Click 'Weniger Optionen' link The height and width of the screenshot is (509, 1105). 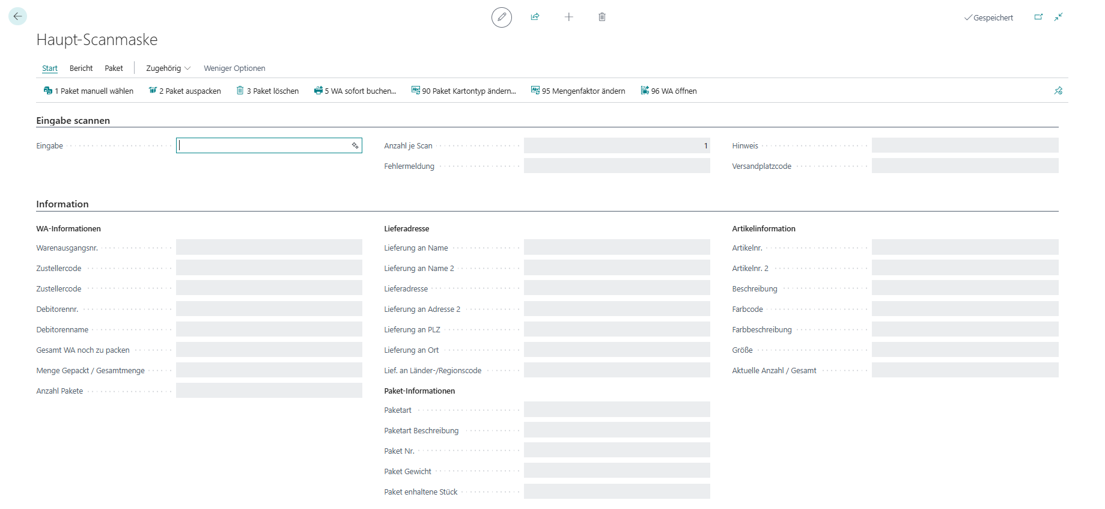234,69
